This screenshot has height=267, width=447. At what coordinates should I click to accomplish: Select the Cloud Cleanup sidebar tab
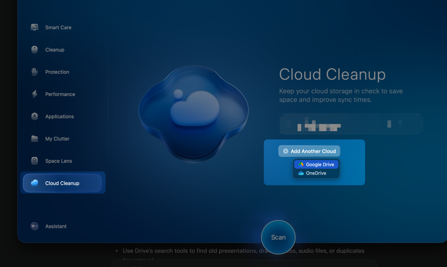click(62, 183)
